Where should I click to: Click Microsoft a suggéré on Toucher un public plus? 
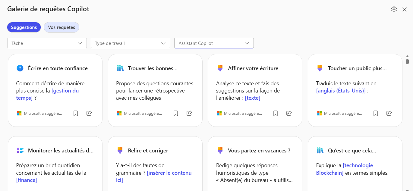coord(343,114)
